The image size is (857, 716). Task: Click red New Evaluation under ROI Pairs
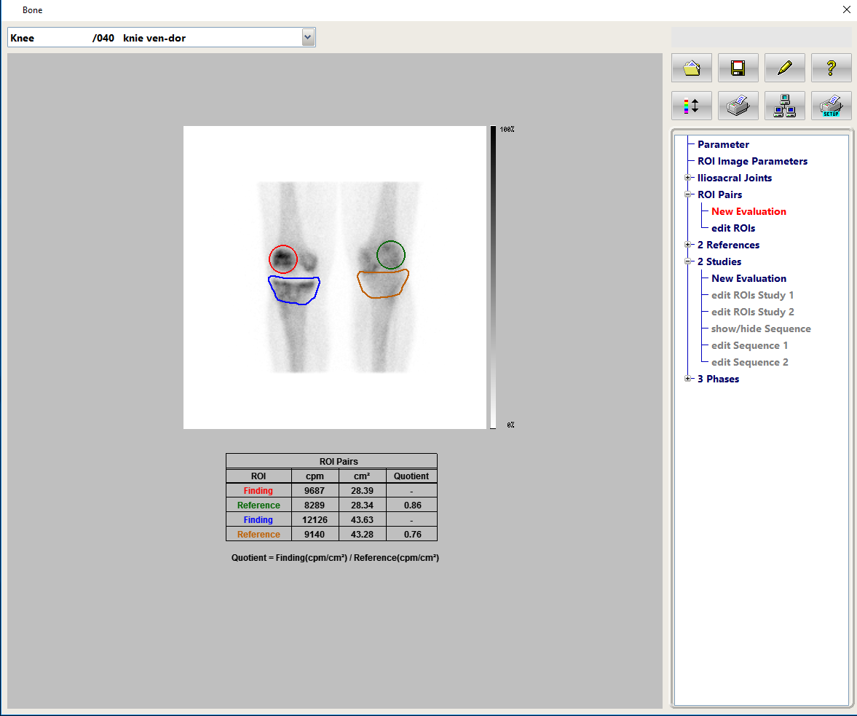point(749,211)
